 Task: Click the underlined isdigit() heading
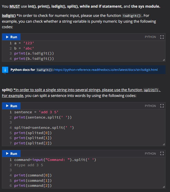coord(9,16)
